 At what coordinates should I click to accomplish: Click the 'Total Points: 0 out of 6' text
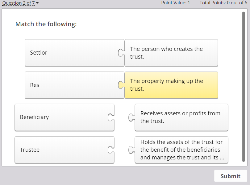coord(223,3)
